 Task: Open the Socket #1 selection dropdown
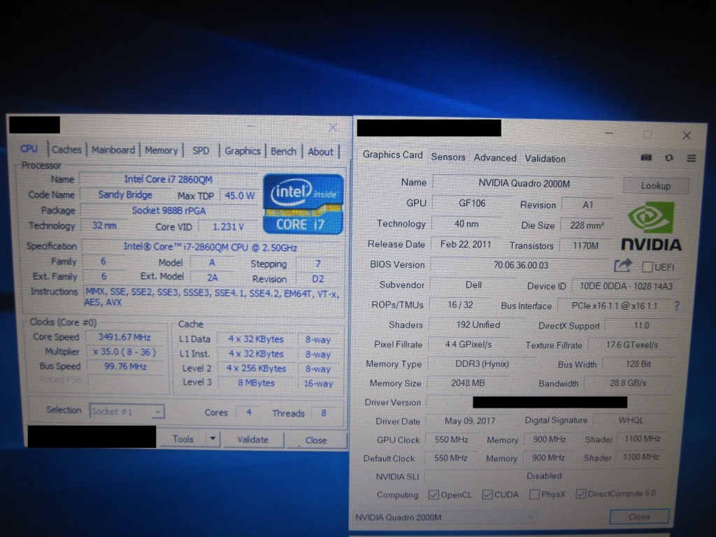point(127,411)
